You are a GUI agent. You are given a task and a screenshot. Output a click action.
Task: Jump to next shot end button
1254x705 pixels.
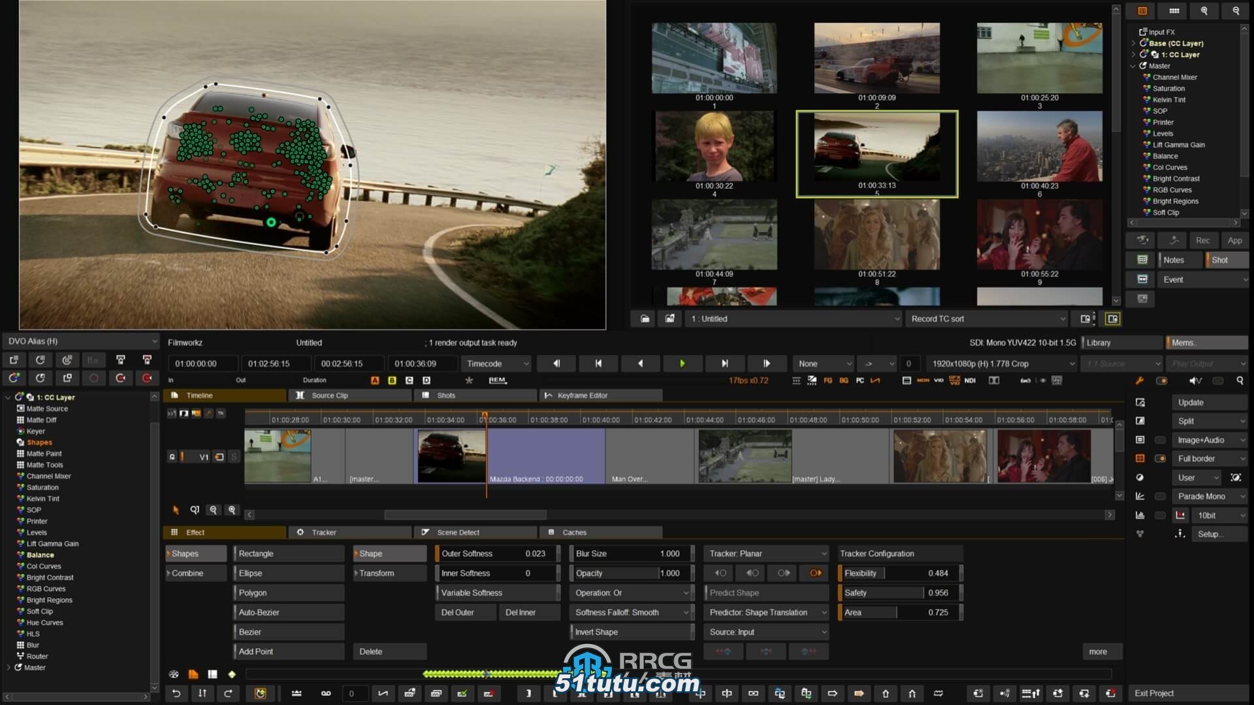click(724, 364)
